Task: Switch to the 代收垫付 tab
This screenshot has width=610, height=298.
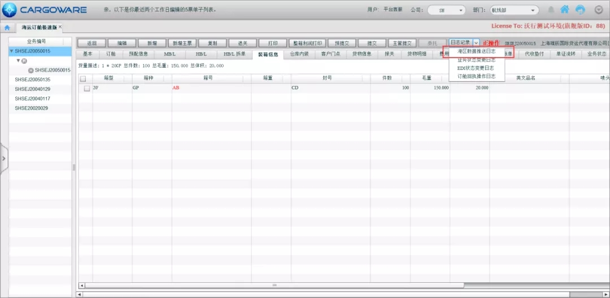Action: pyautogui.click(x=534, y=54)
